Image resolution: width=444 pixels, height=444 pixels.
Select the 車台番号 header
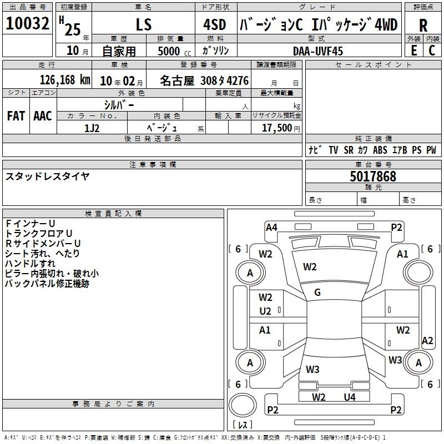click(373, 164)
